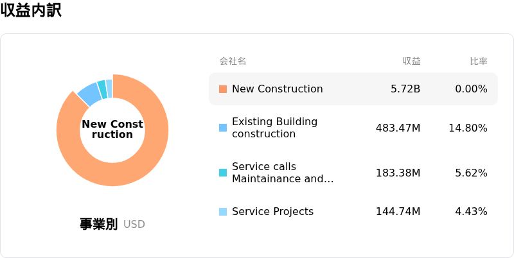Click the 事業別 chart label
This screenshot has height=258, width=514.
point(98,224)
